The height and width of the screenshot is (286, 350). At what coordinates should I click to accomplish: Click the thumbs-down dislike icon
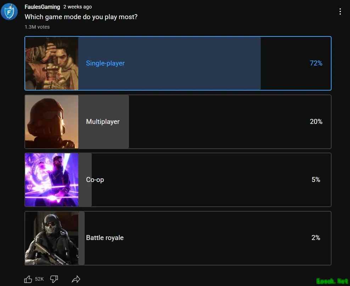pos(54,279)
